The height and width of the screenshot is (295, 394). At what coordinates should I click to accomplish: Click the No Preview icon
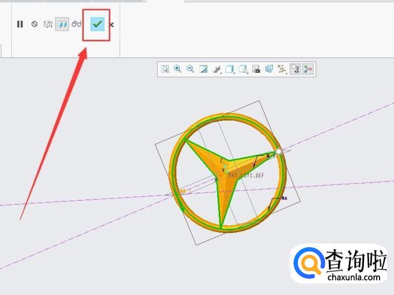point(35,24)
